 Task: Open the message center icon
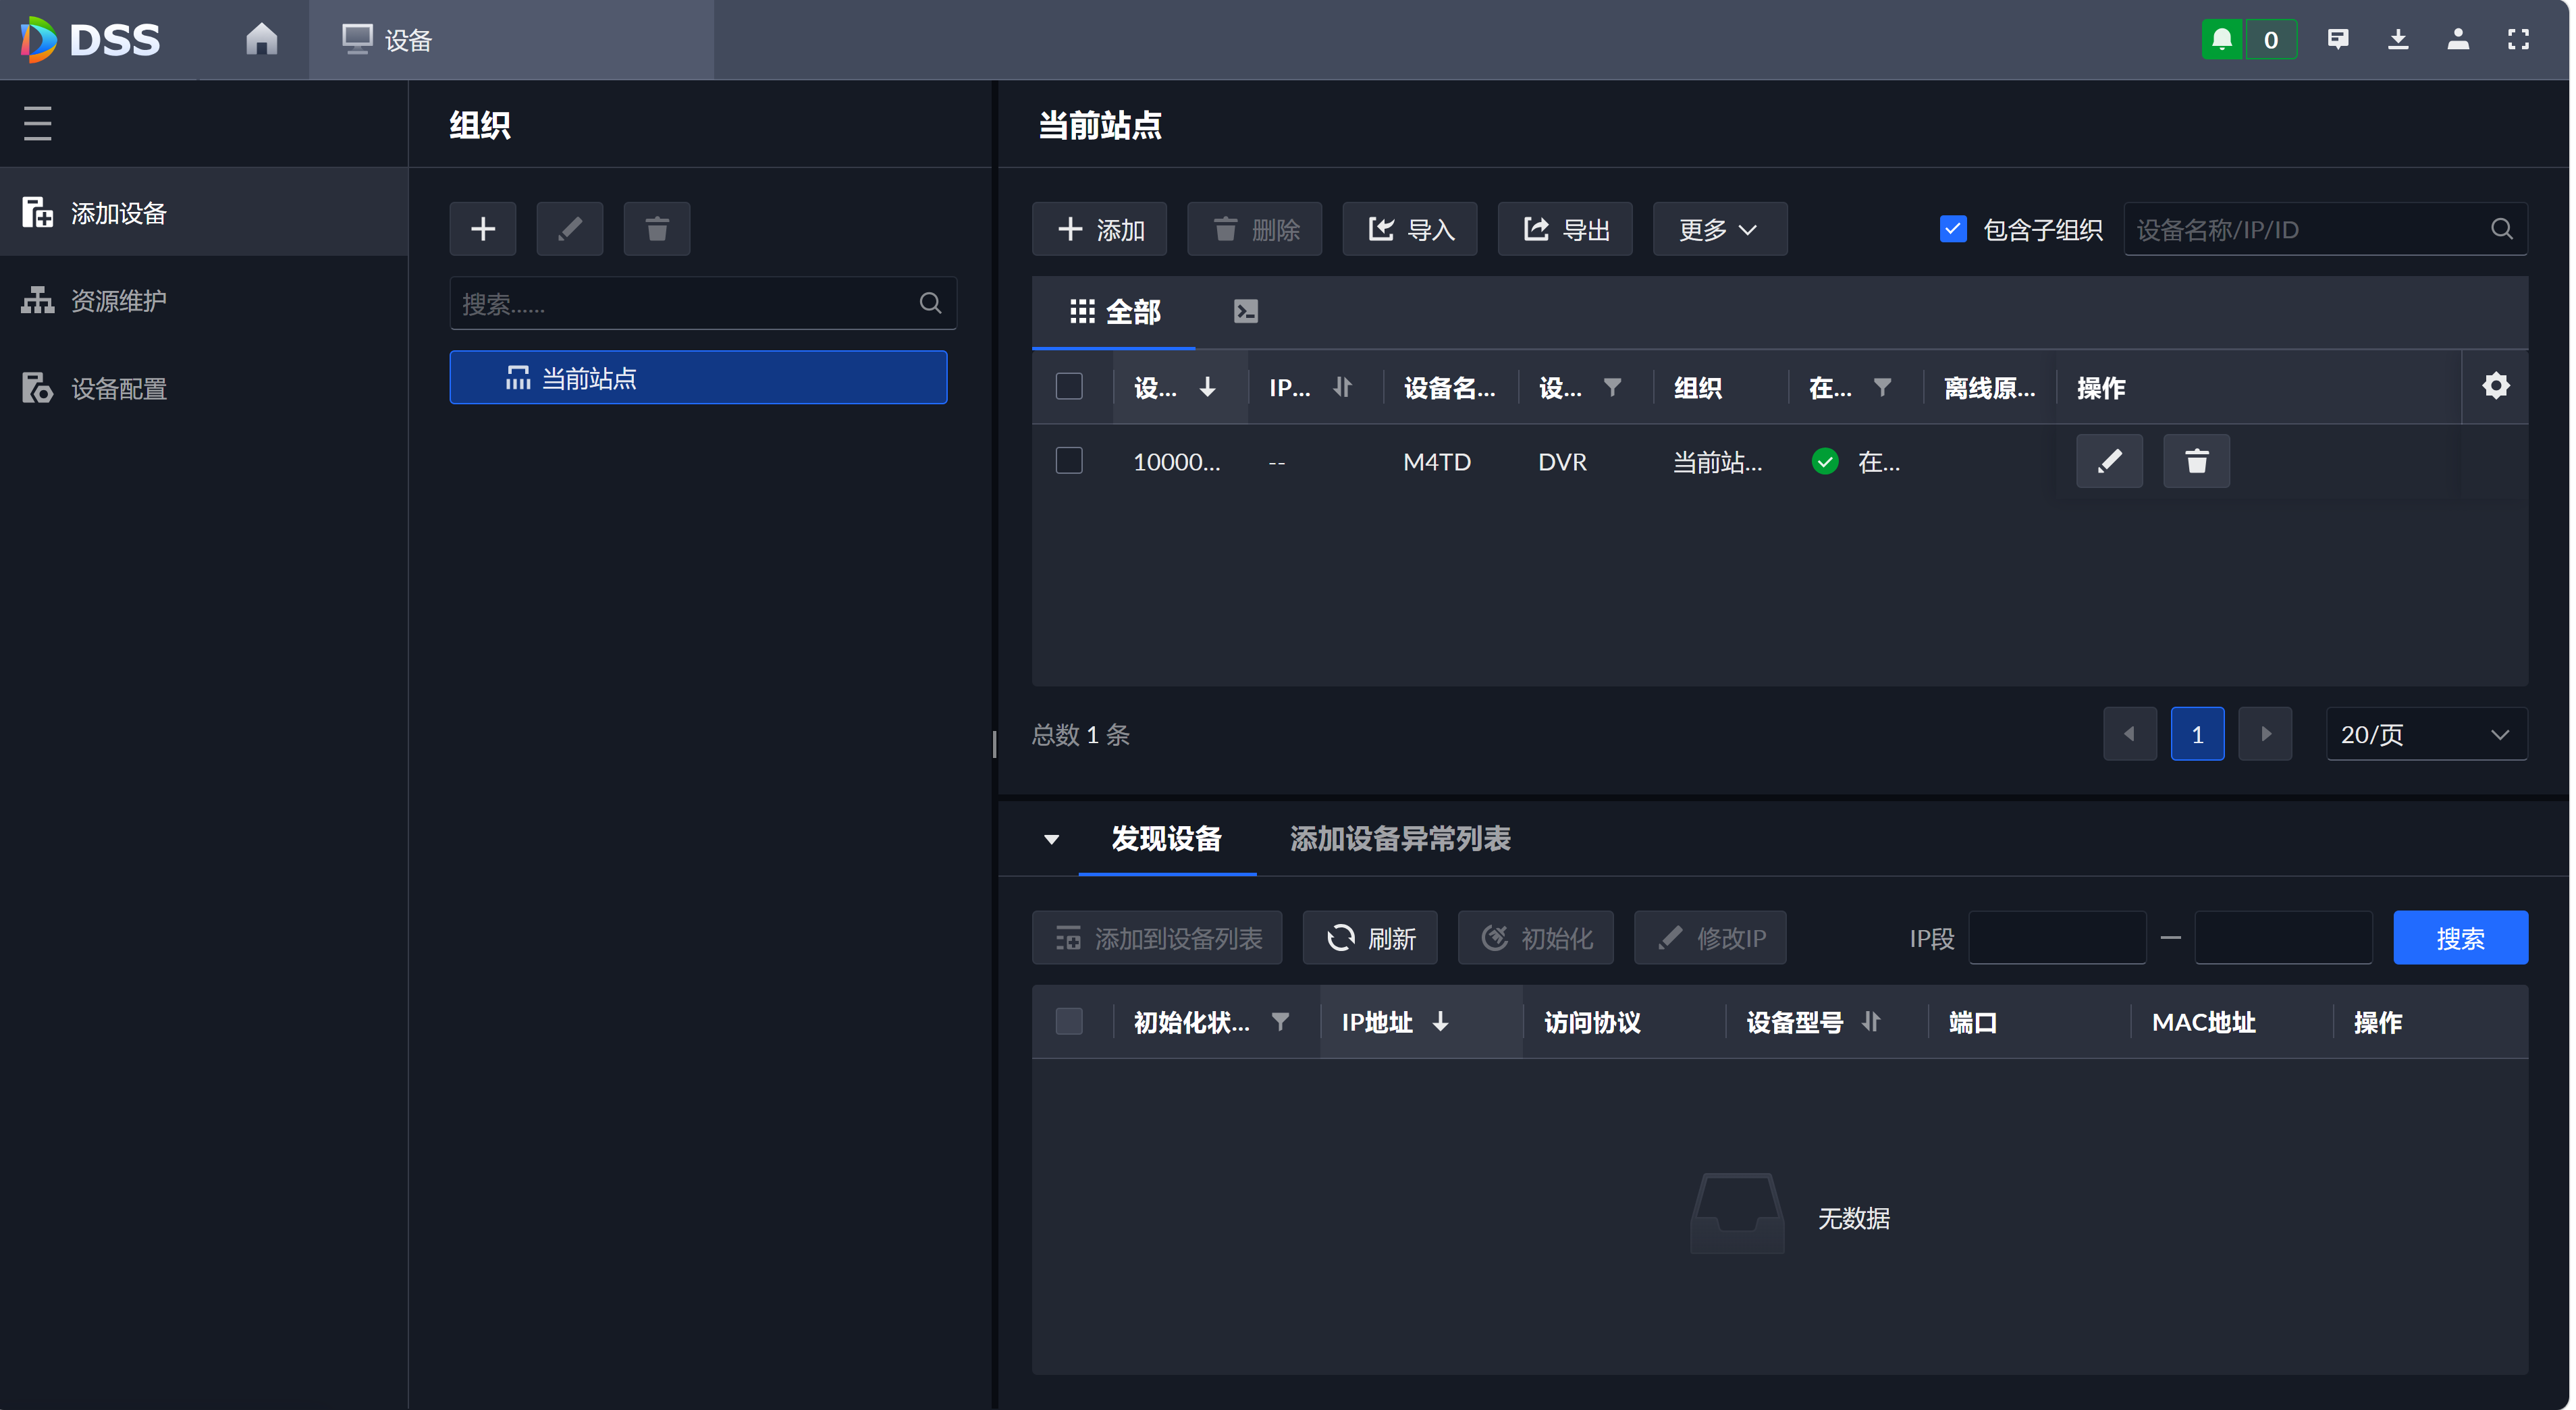[2338, 40]
